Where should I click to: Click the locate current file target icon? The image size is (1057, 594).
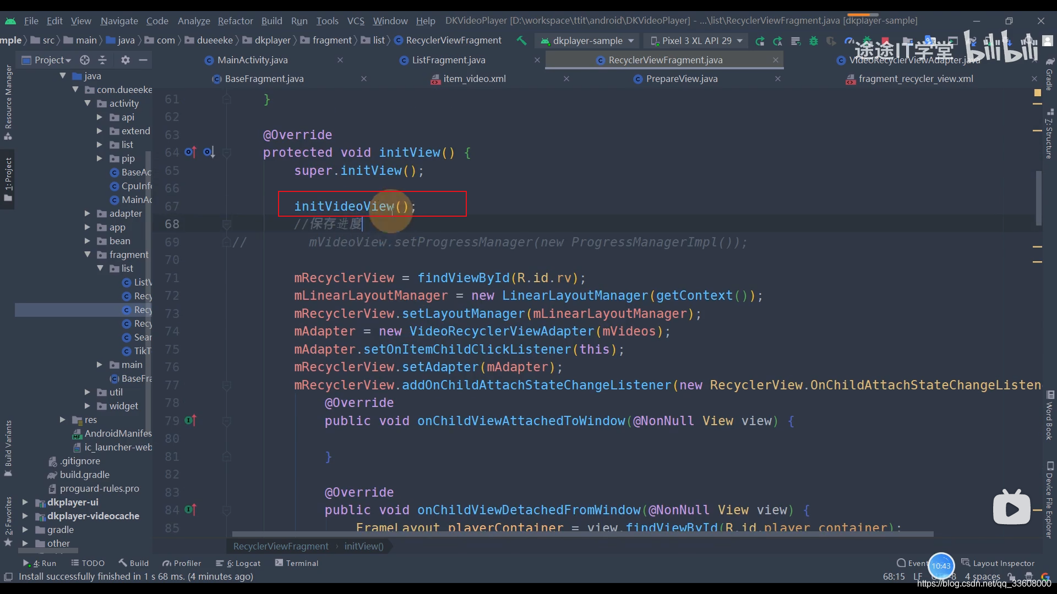point(84,60)
